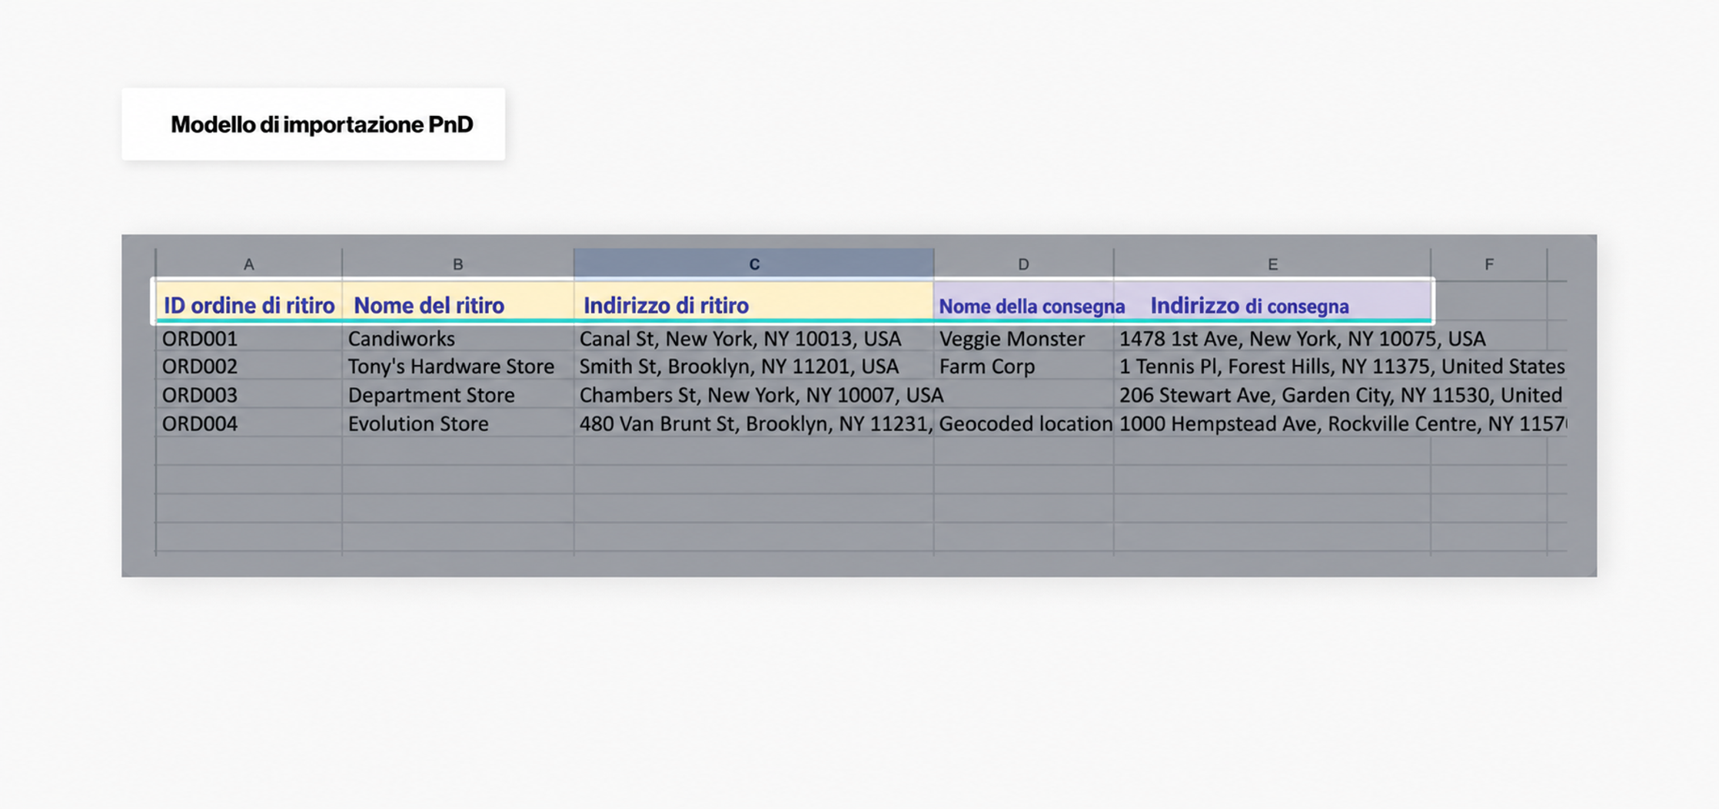Select cell containing ORD002

point(249,366)
